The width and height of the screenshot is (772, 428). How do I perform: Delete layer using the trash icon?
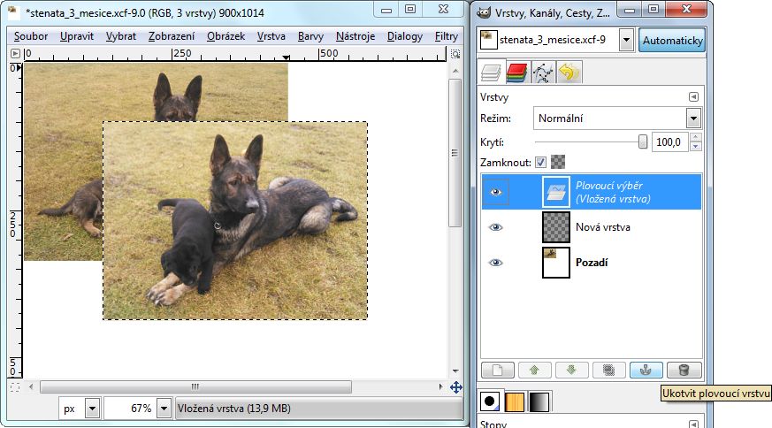pyautogui.click(x=684, y=370)
